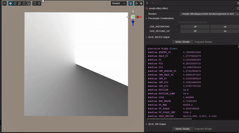Select the Rect transform tool

(24, 3)
